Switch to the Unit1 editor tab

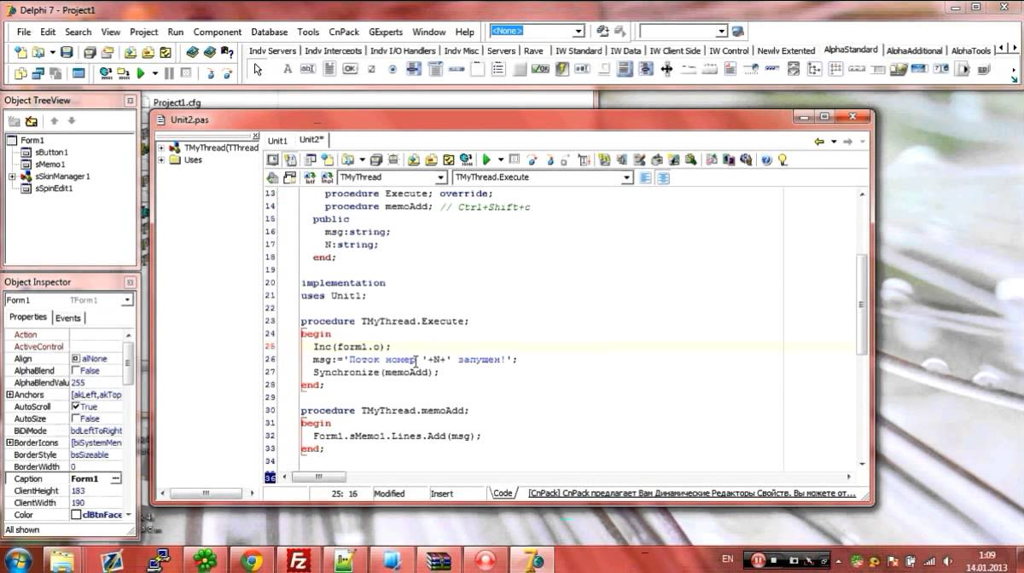[277, 141]
